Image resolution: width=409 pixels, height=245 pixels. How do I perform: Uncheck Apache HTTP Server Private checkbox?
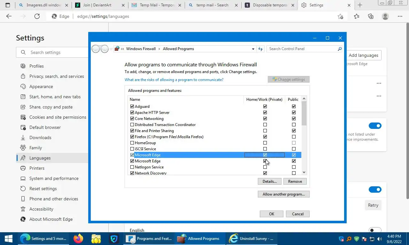(265, 113)
